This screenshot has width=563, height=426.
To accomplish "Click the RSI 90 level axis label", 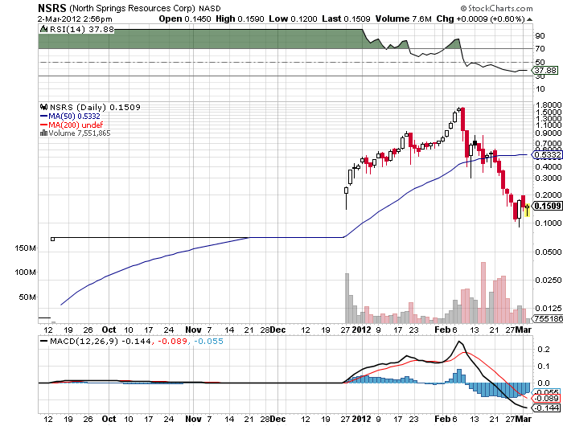I will (x=540, y=36).
